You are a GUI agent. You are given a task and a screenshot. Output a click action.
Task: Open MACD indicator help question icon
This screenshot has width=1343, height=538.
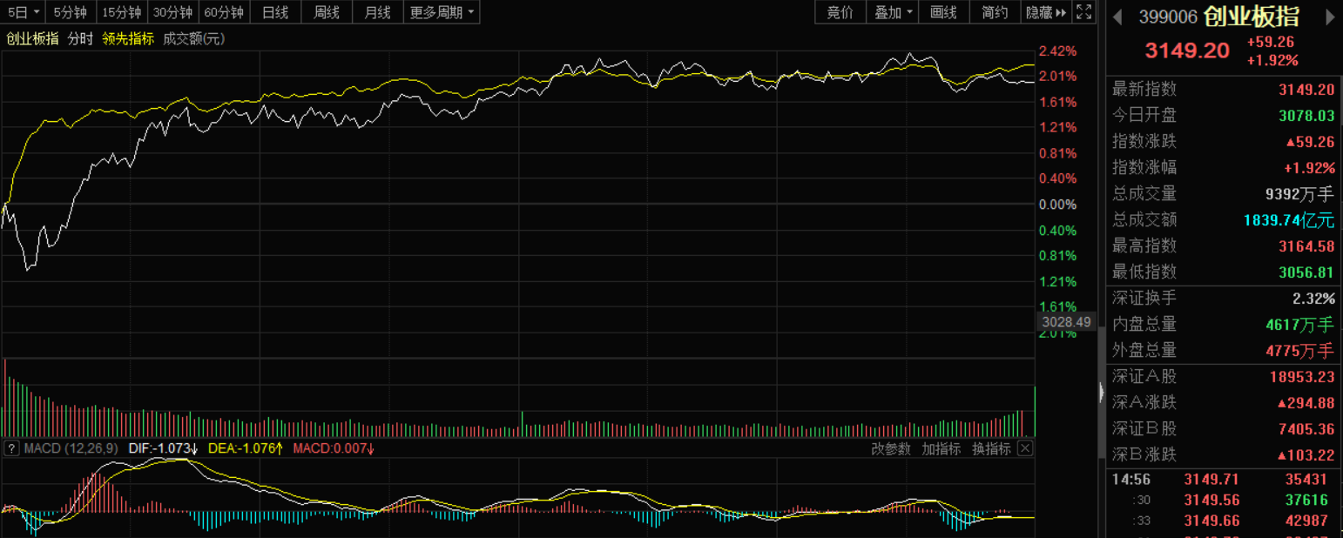click(x=11, y=448)
